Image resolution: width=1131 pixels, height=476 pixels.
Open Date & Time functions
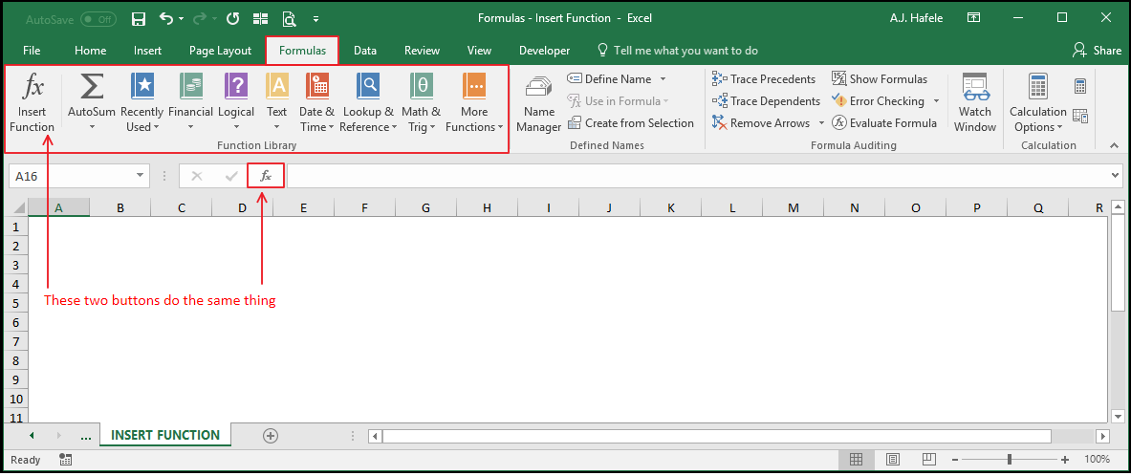tap(316, 103)
